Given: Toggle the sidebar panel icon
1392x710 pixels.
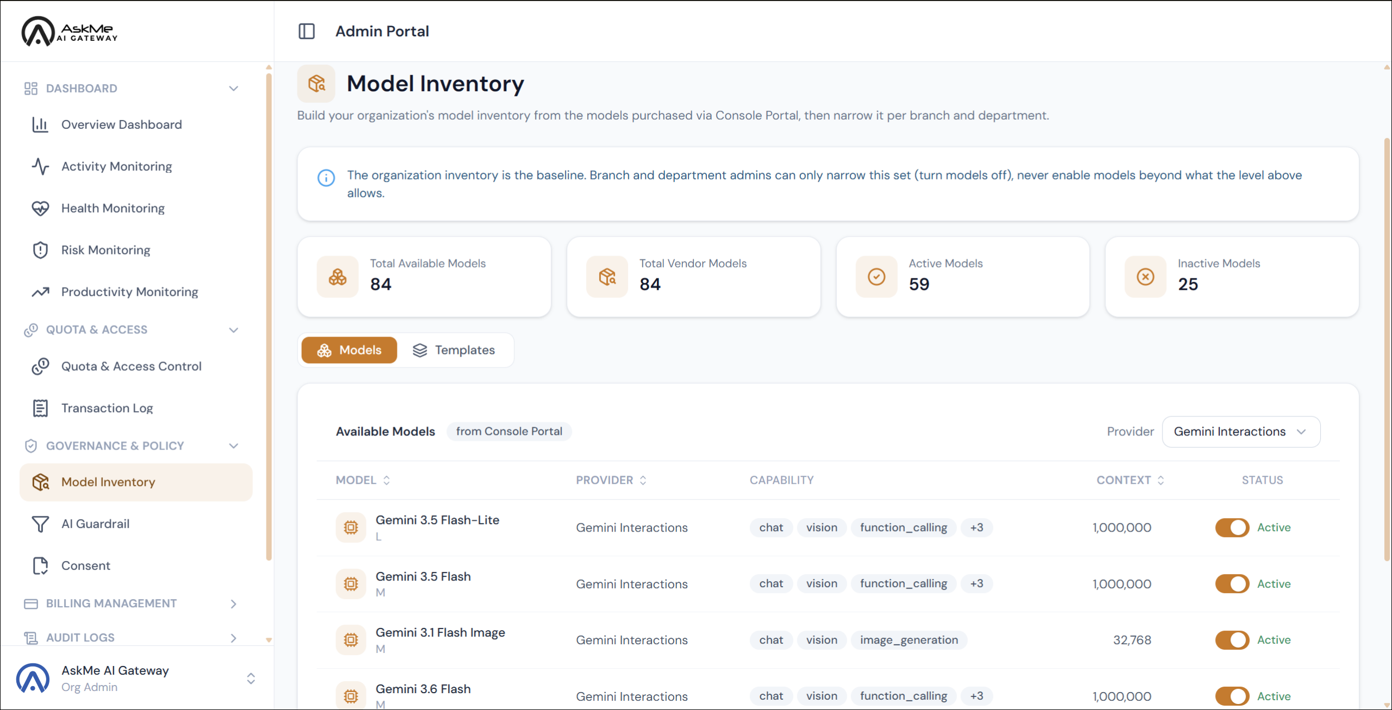Looking at the screenshot, I should (x=307, y=31).
